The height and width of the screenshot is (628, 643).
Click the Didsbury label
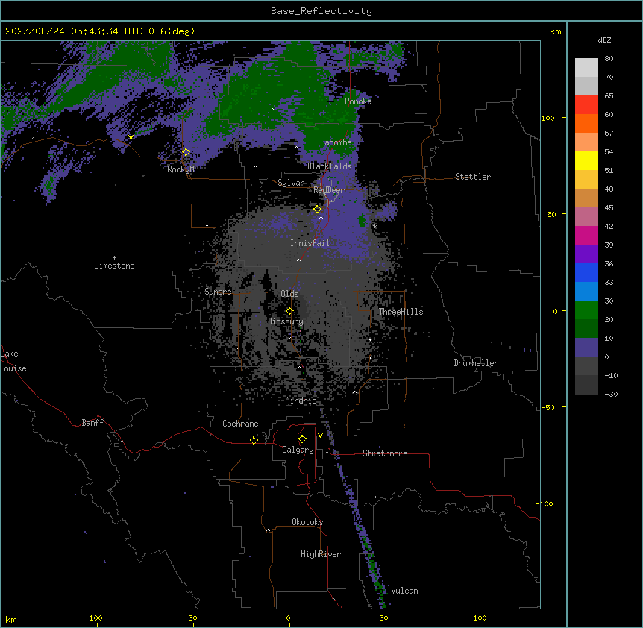(286, 321)
